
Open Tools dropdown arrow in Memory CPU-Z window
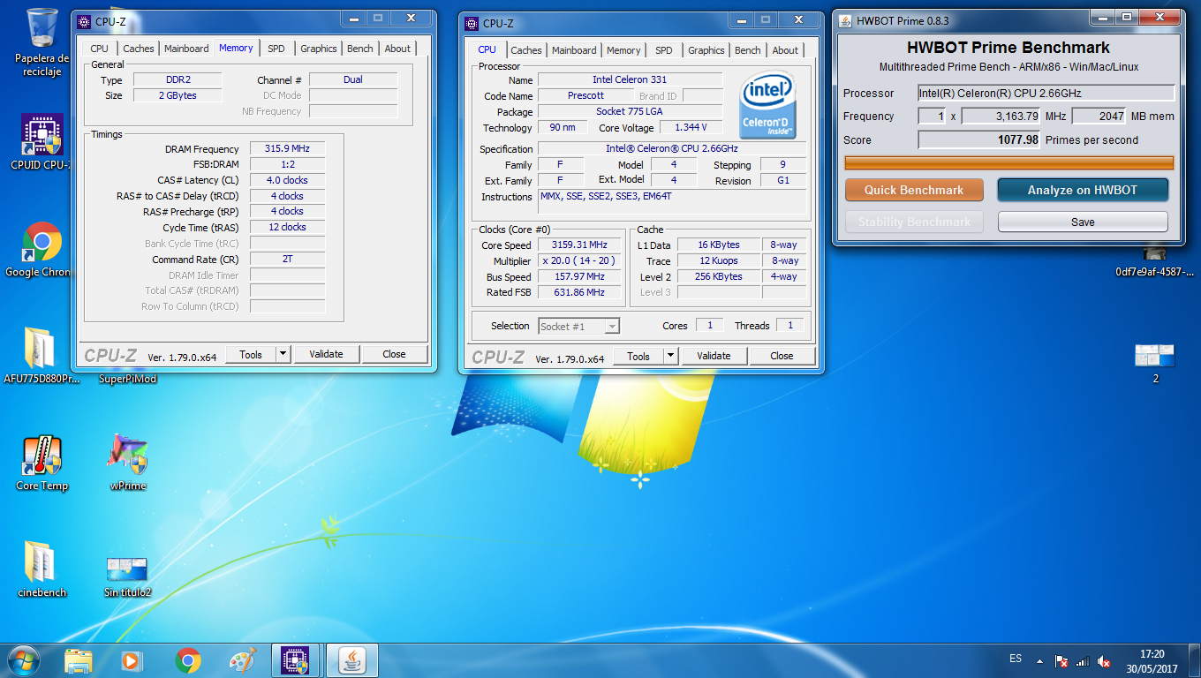283,354
